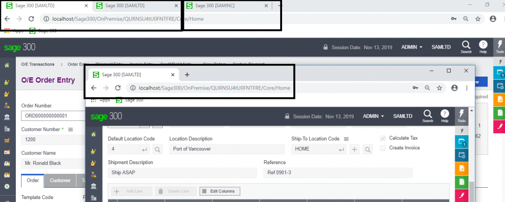Open bank building module in front window sidebar

(x=93, y=186)
